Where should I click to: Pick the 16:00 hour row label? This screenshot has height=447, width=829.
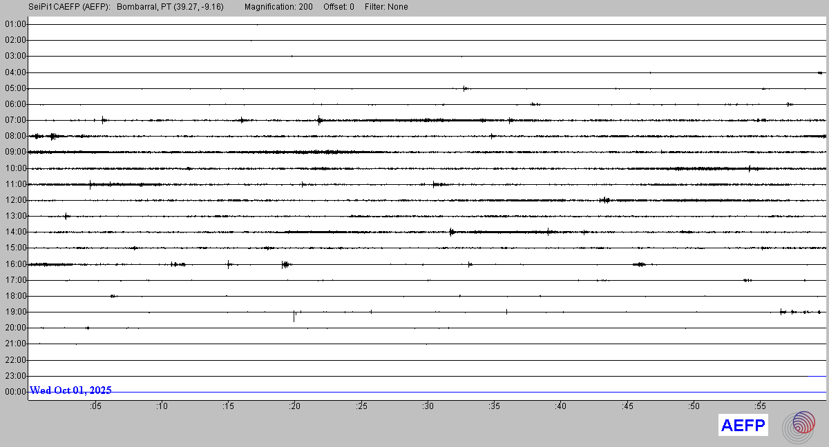[x=15, y=264]
